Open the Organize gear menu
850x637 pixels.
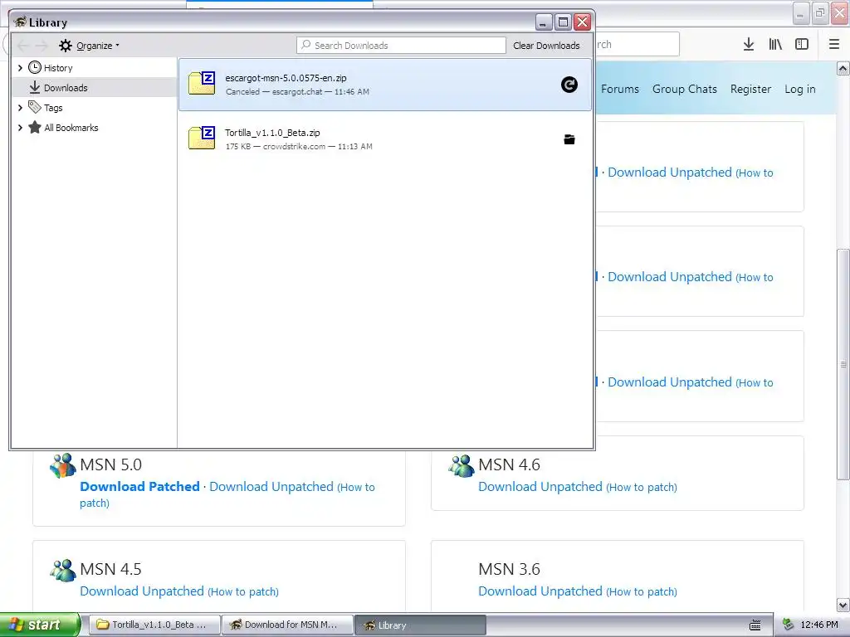(x=89, y=46)
